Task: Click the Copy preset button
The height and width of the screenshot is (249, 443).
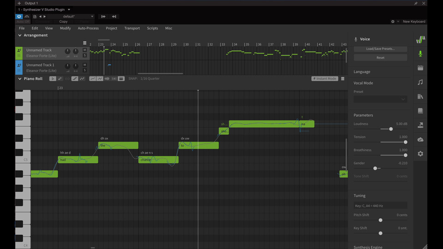Action: click(63, 22)
